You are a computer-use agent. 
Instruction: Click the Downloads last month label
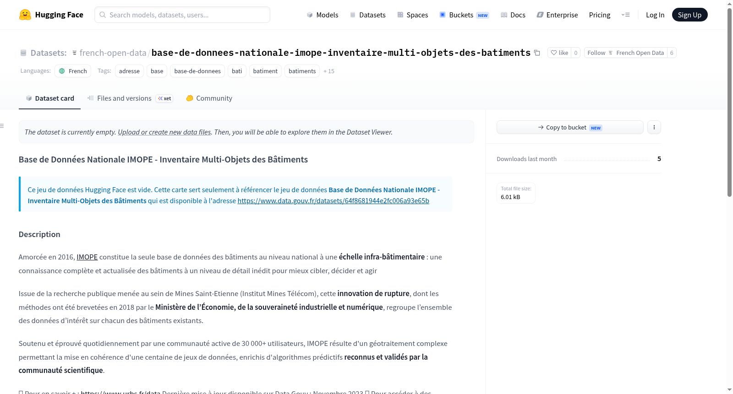(x=526, y=159)
